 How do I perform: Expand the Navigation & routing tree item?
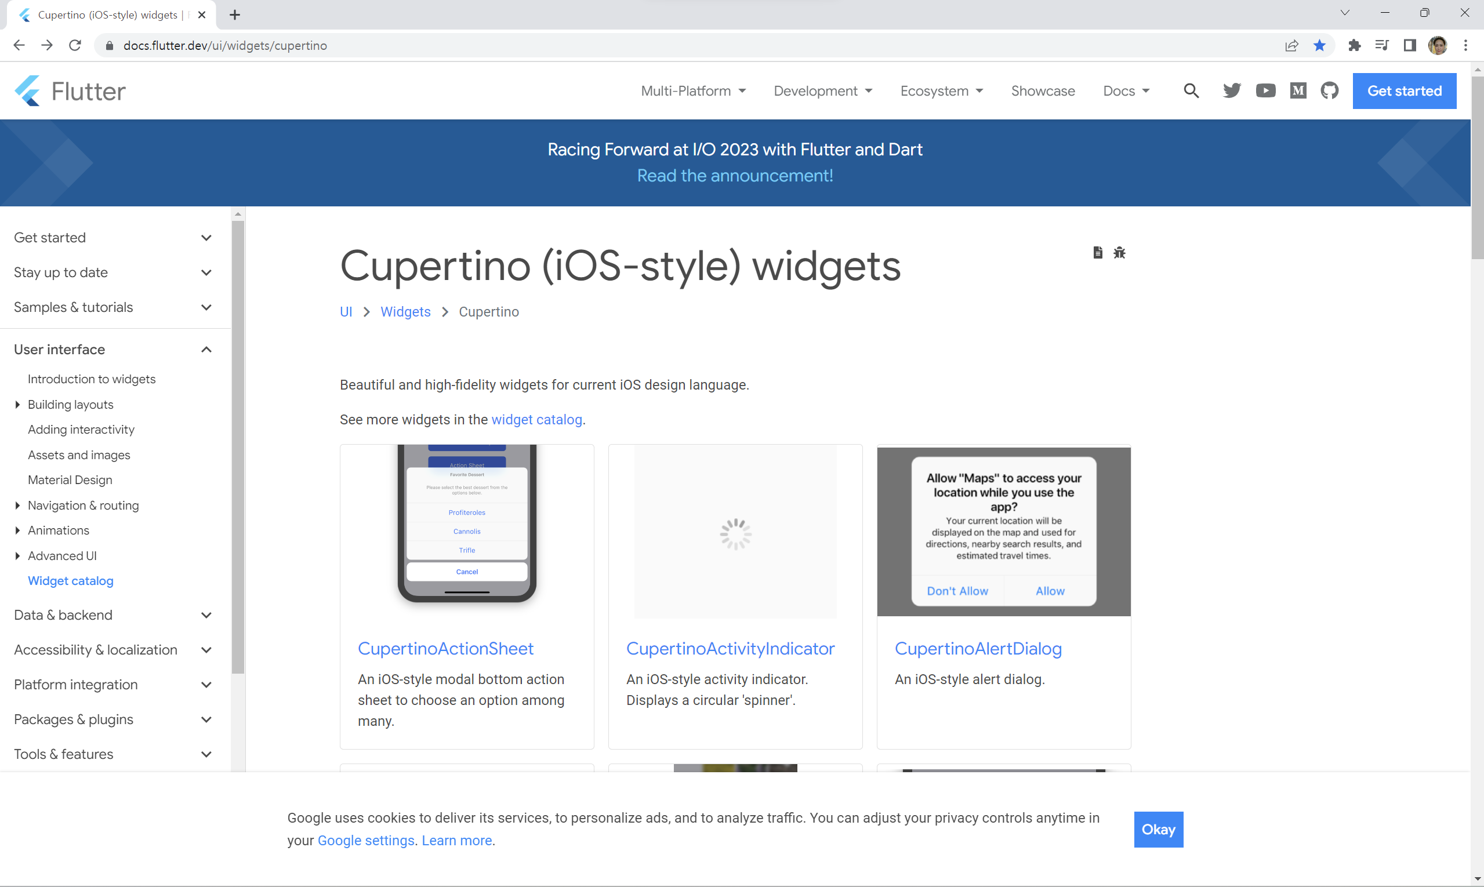18,506
